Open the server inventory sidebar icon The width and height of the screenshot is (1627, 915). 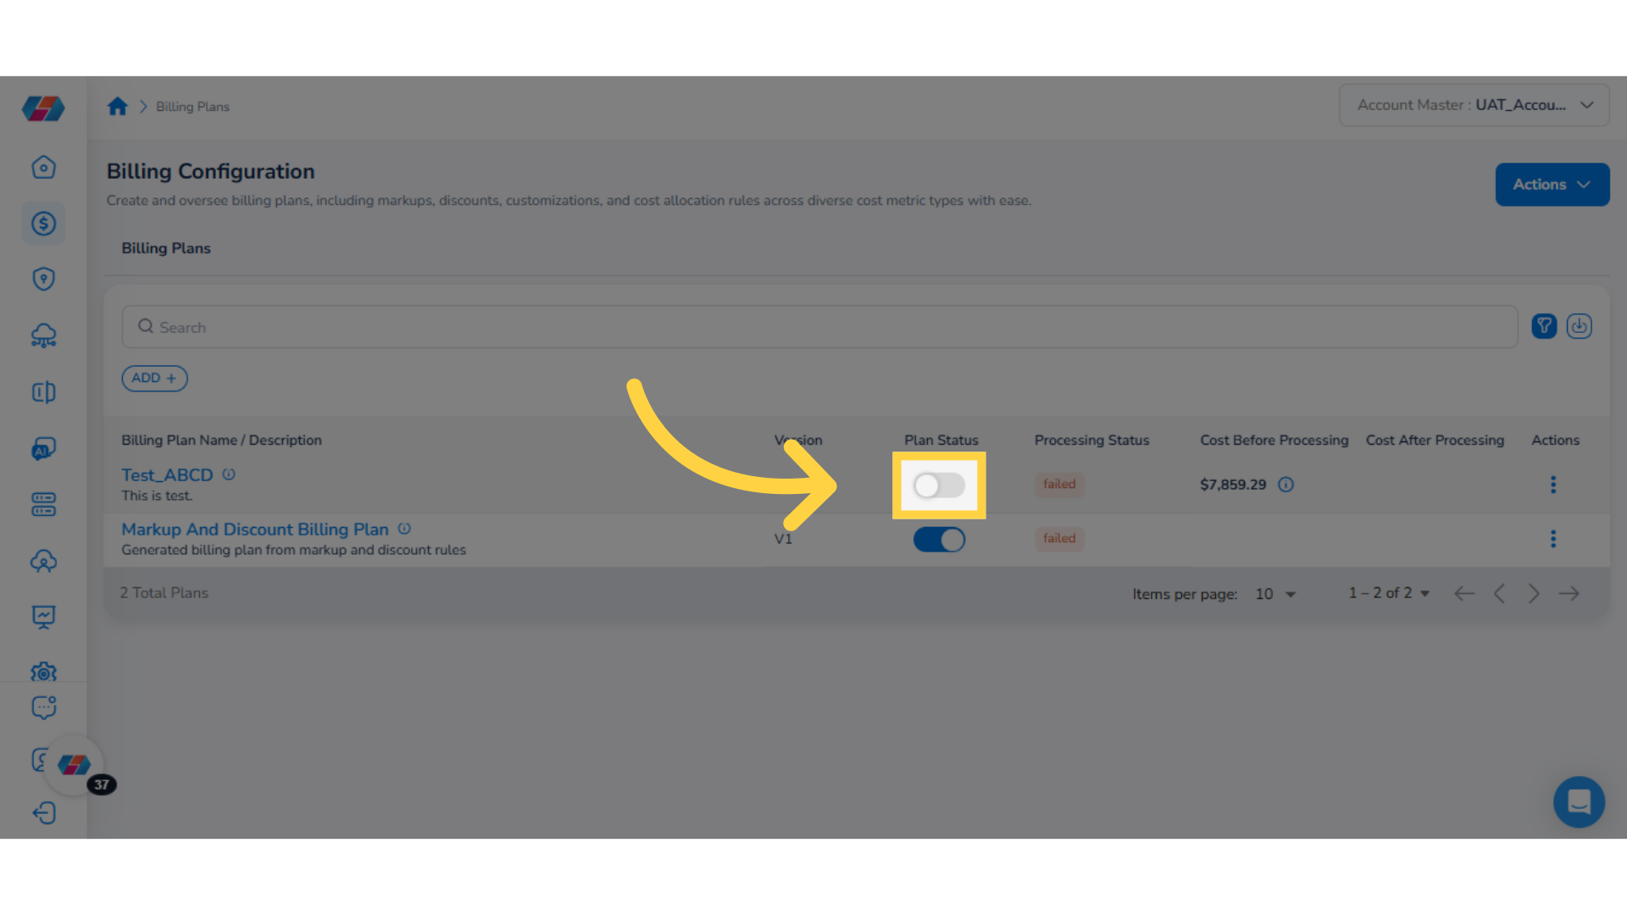(x=43, y=504)
